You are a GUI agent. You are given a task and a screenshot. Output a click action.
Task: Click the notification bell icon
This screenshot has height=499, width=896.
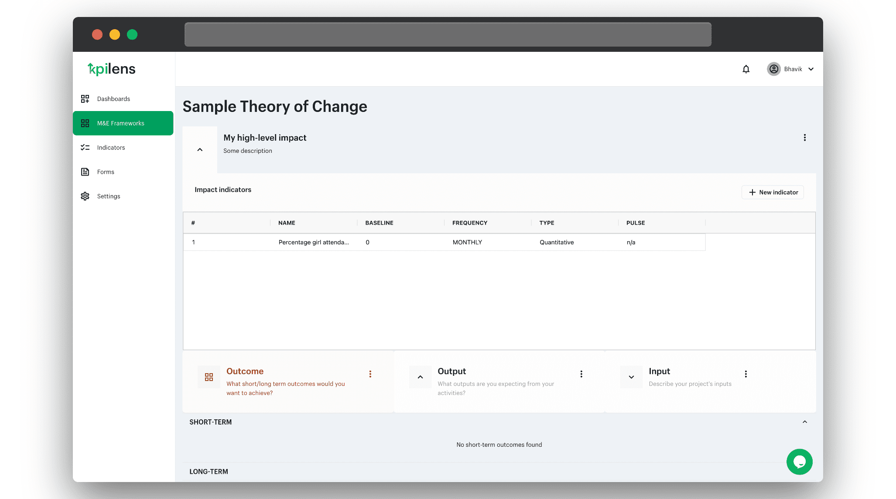pos(746,69)
